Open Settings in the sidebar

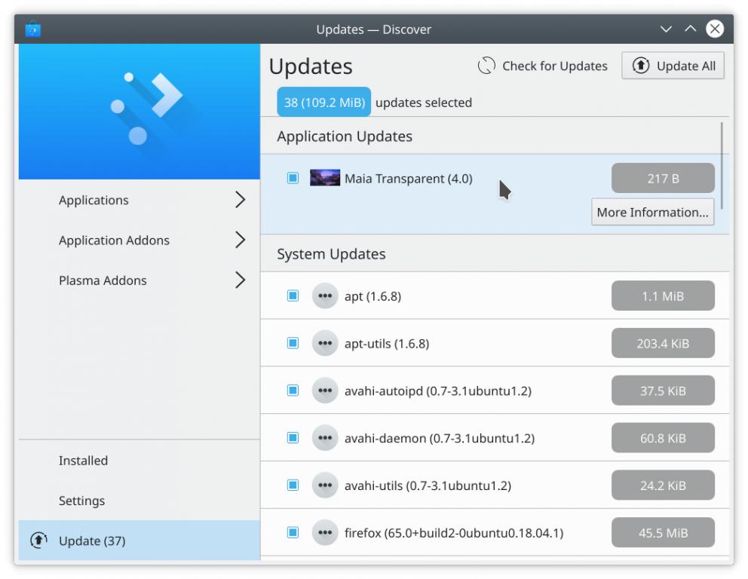(139, 501)
